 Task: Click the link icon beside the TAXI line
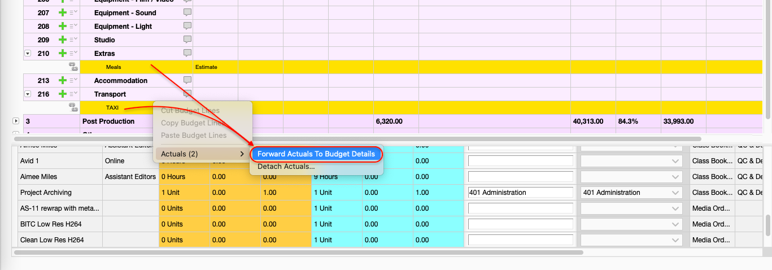point(72,107)
